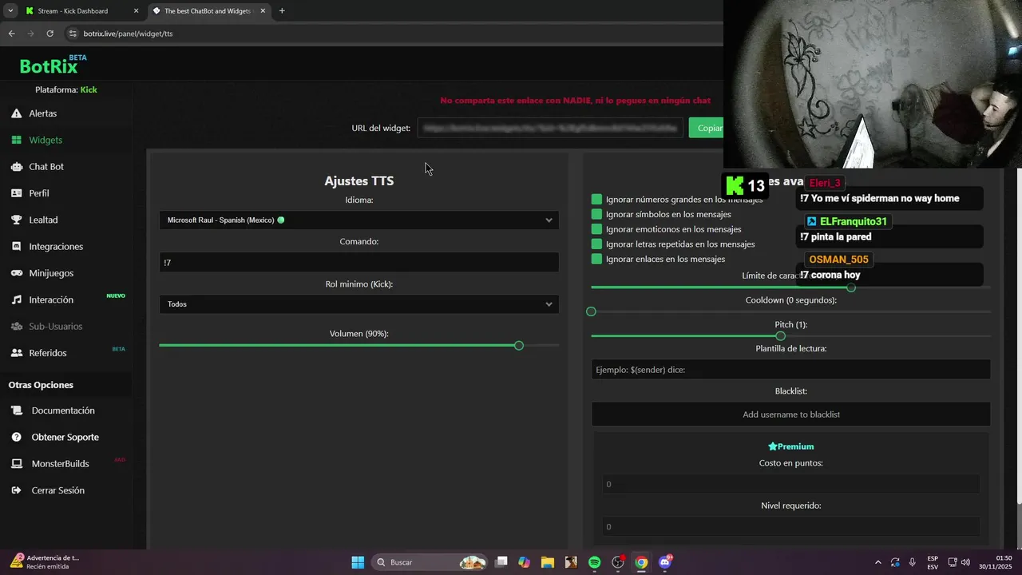
Task: Click Cerrar Sesión link
Action: [58, 490]
